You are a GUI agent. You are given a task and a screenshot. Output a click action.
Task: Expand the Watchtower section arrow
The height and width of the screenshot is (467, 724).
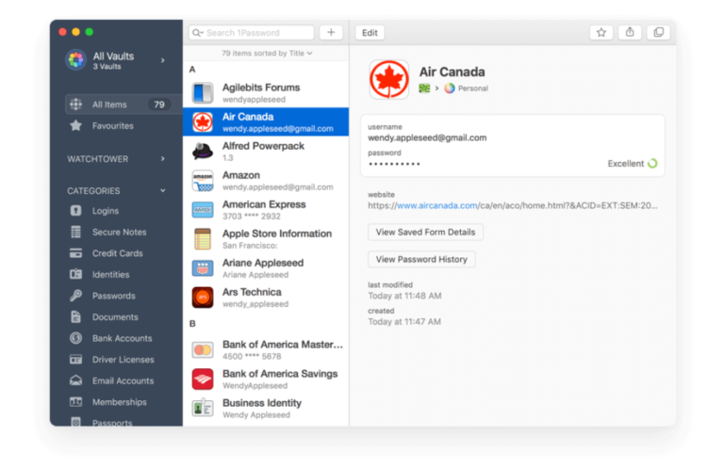tap(162, 158)
